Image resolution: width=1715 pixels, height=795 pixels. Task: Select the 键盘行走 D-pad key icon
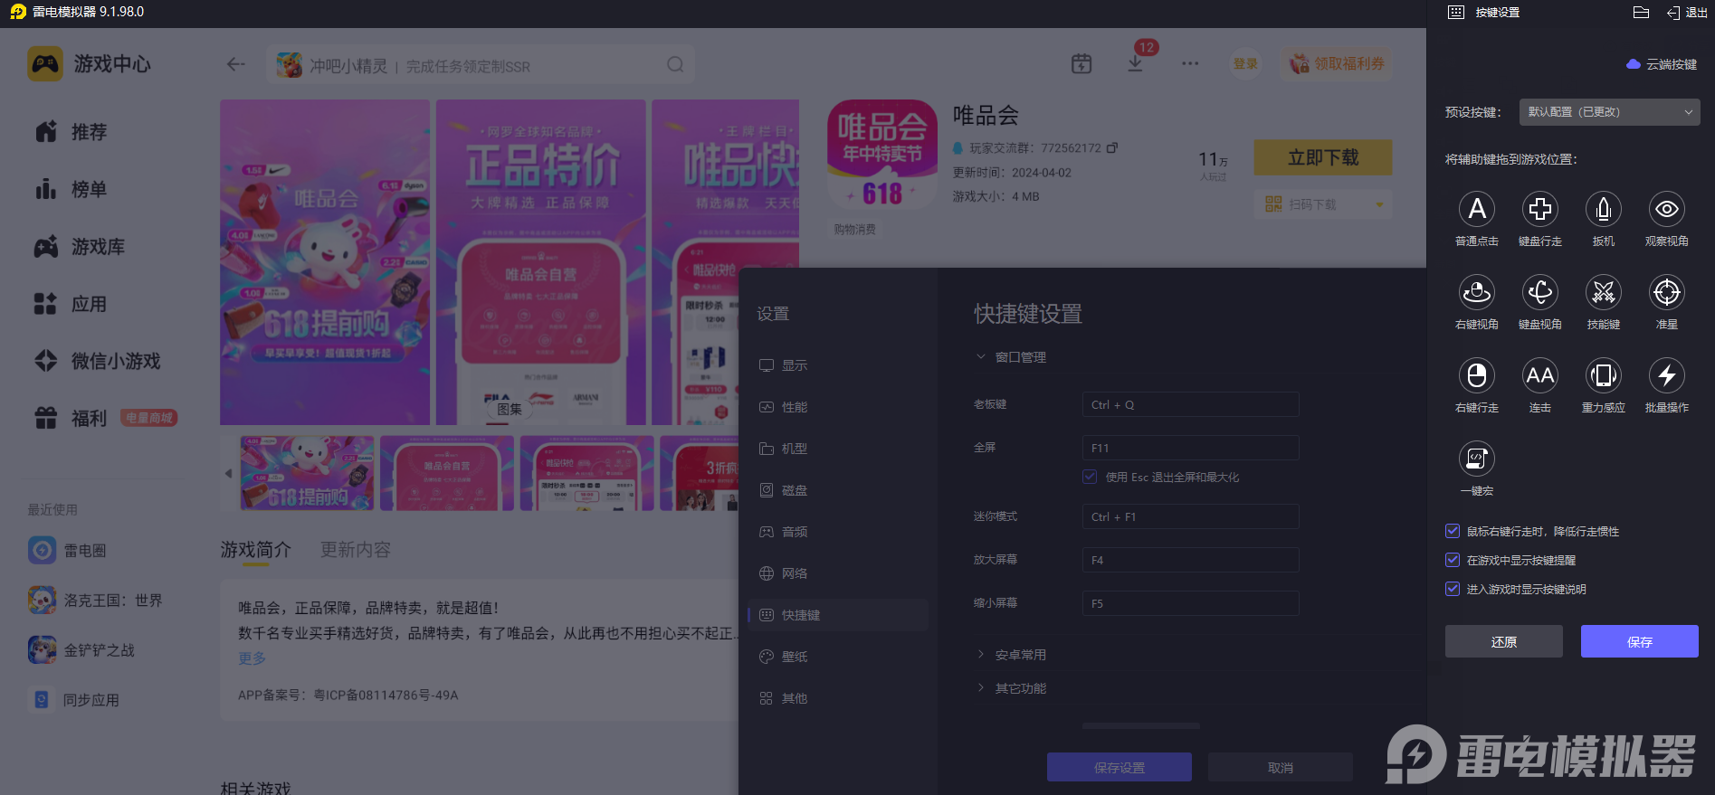click(x=1540, y=210)
